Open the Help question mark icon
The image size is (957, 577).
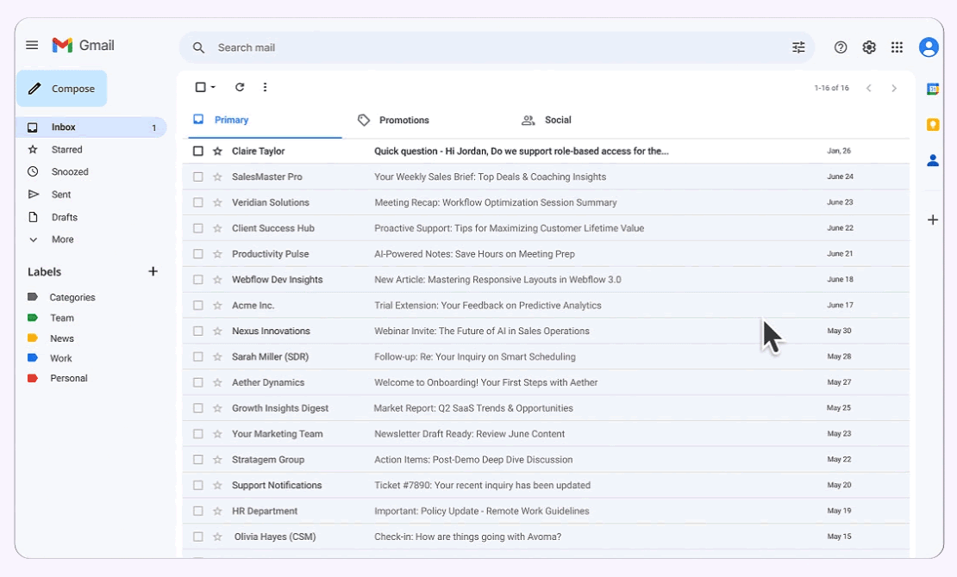point(841,47)
